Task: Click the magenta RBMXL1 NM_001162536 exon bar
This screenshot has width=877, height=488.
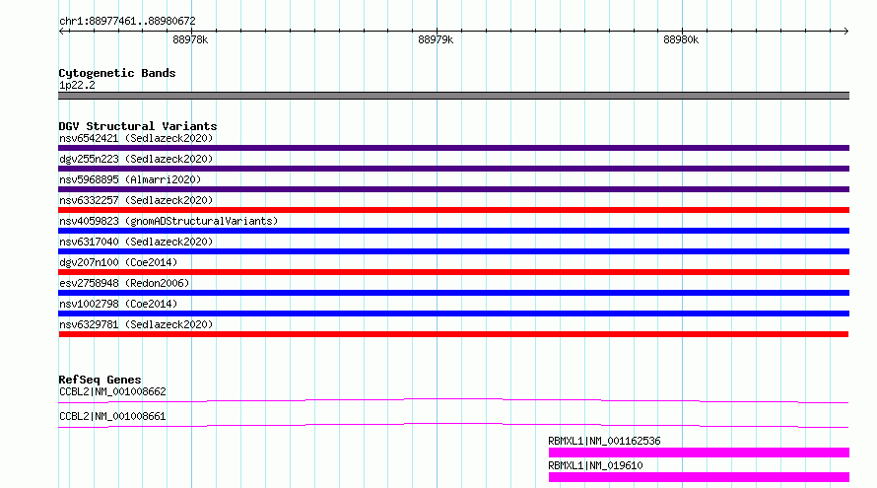Action: coord(700,453)
